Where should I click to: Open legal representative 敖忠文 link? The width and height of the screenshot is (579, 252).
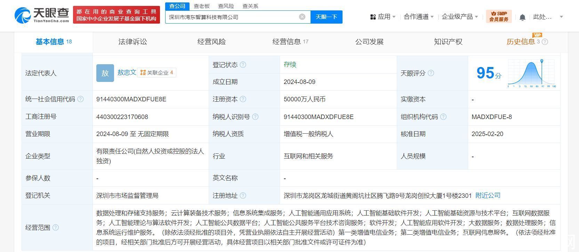(127, 72)
